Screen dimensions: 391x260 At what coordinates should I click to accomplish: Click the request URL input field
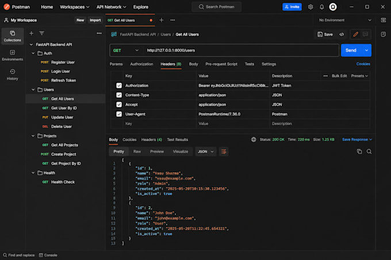[x=241, y=51]
